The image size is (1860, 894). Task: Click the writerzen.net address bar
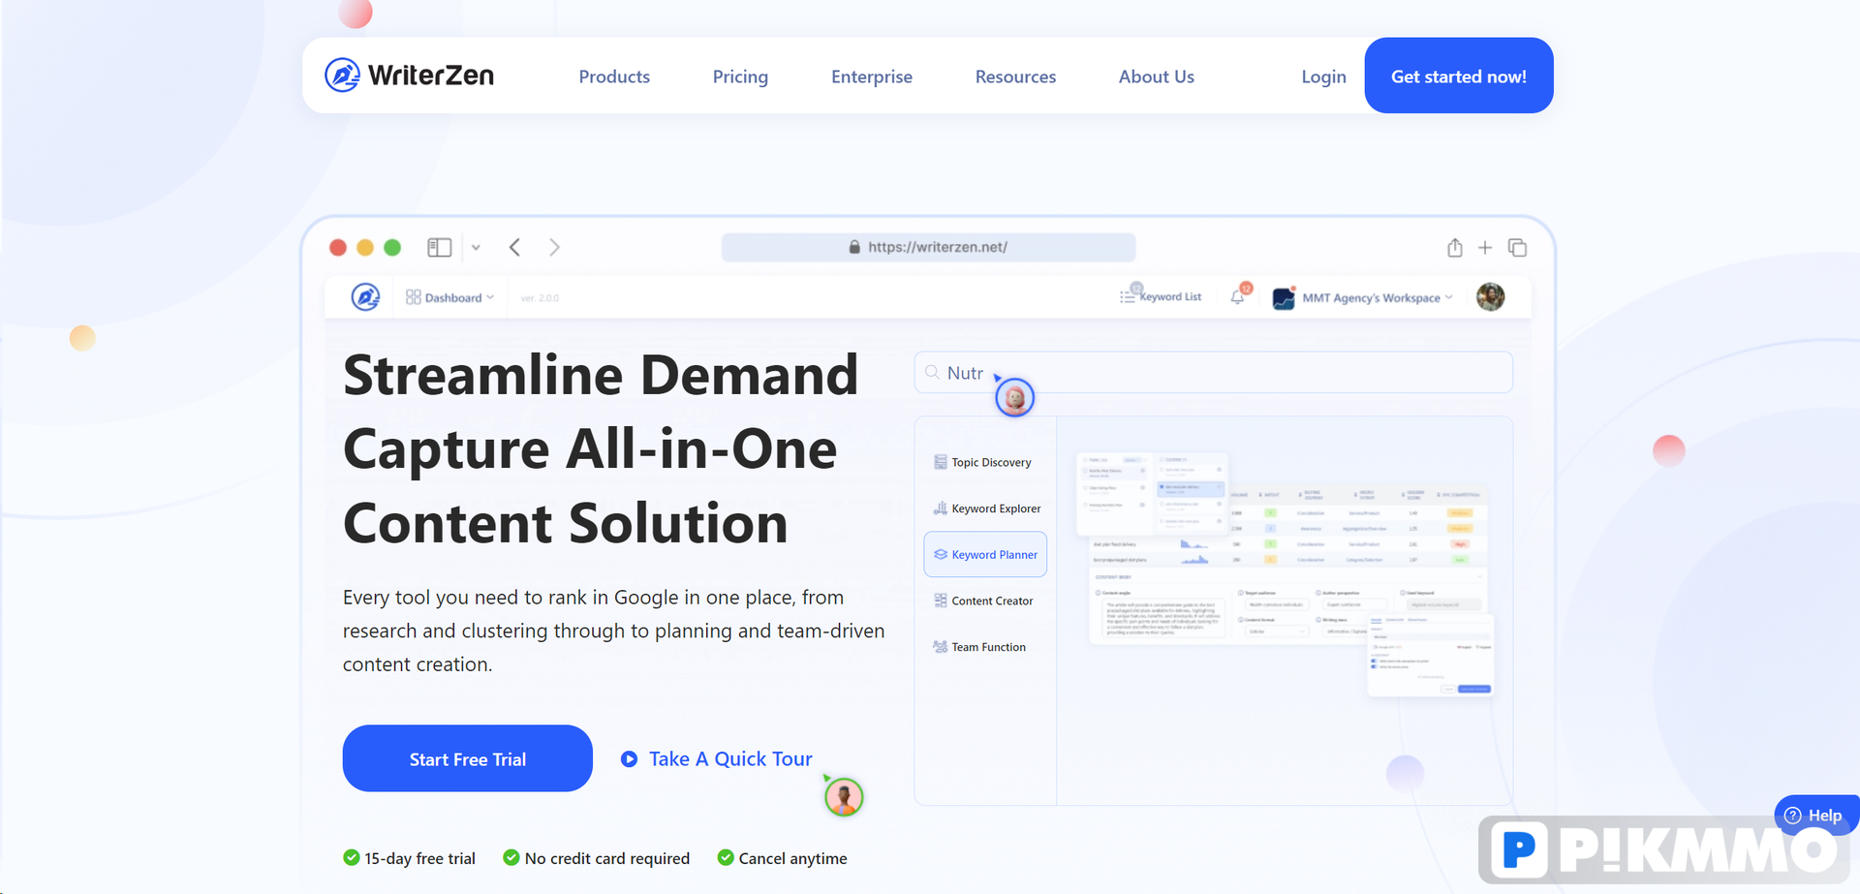[x=928, y=247]
